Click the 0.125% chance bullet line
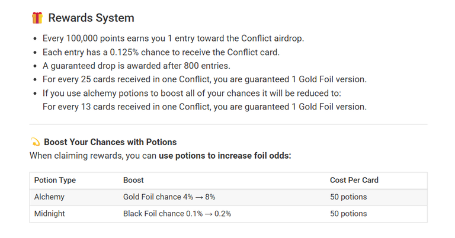 pos(161,52)
